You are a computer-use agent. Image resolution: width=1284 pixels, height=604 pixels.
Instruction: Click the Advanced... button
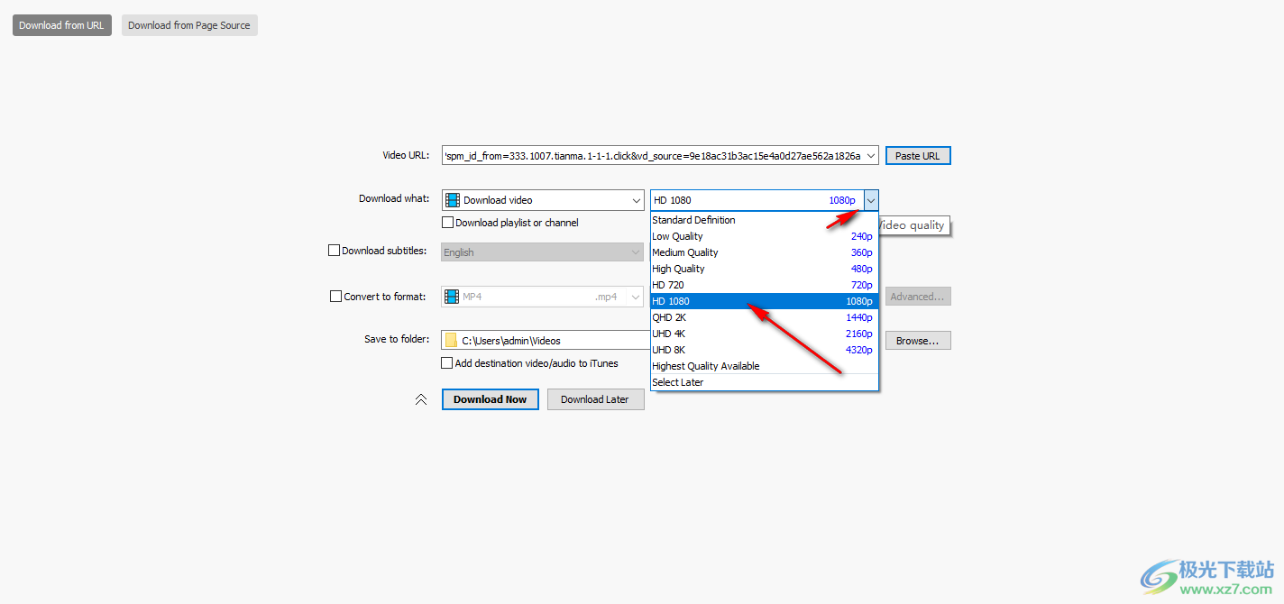(918, 297)
